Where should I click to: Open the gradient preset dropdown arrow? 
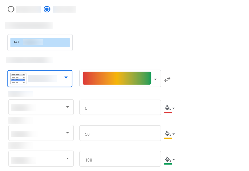pyautogui.click(x=156, y=79)
